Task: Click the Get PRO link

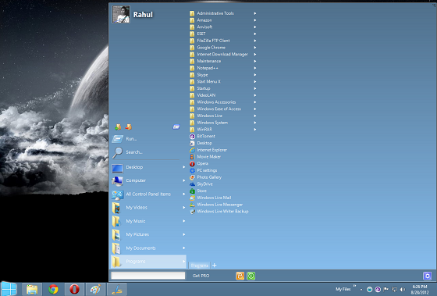Action: (x=201, y=276)
